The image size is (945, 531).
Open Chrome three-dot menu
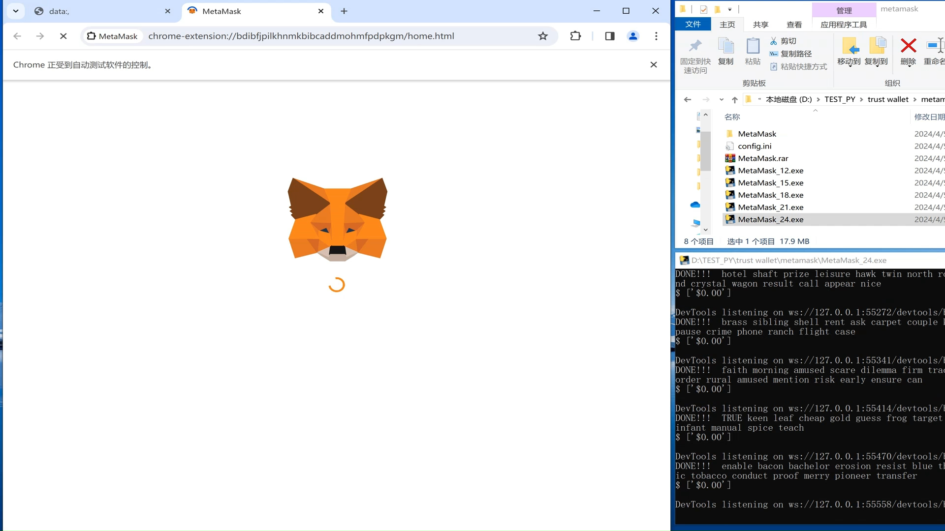[x=656, y=36]
